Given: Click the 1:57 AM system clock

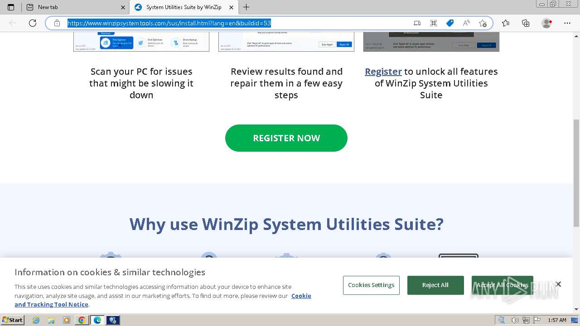Looking at the screenshot, I should point(557,320).
